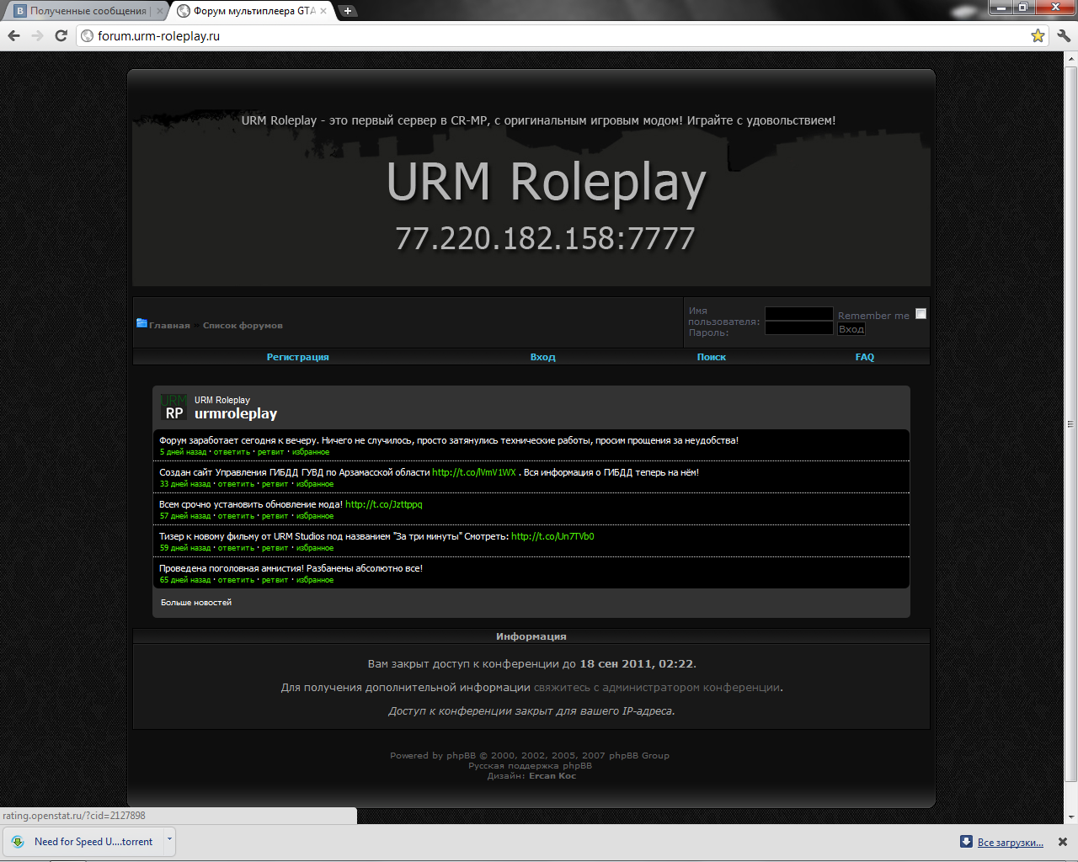
Task: Open a new browser tab
Action: pos(347,11)
